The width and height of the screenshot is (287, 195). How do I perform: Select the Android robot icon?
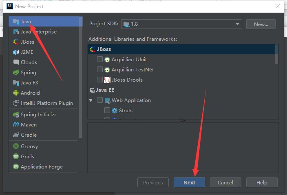pos(16,93)
